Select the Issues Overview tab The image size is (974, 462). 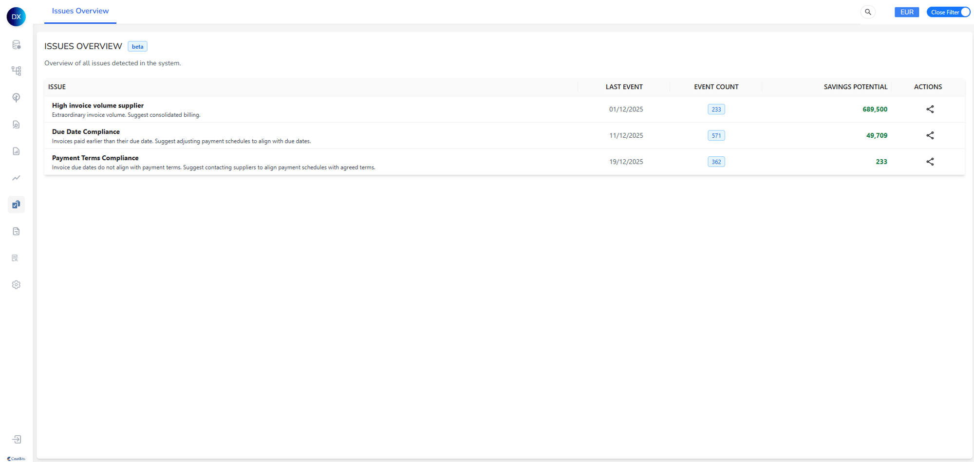click(80, 11)
